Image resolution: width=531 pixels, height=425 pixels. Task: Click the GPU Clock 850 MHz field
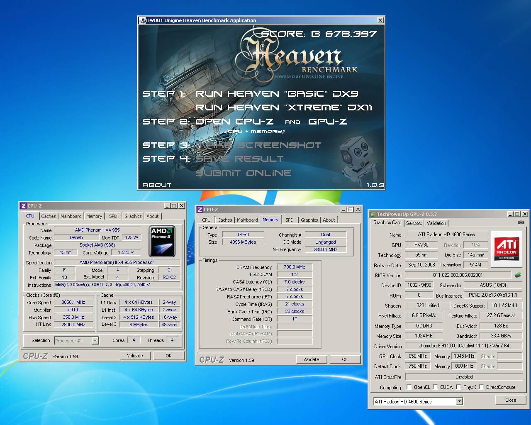click(x=418, y=356)
